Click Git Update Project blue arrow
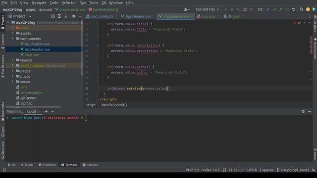 click(x=268, y=9)
